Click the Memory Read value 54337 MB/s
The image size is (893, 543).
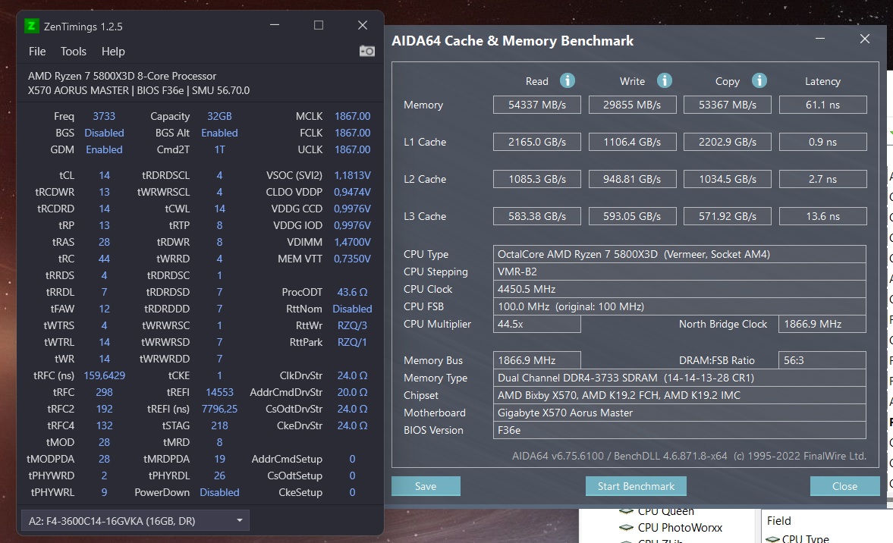537,105
